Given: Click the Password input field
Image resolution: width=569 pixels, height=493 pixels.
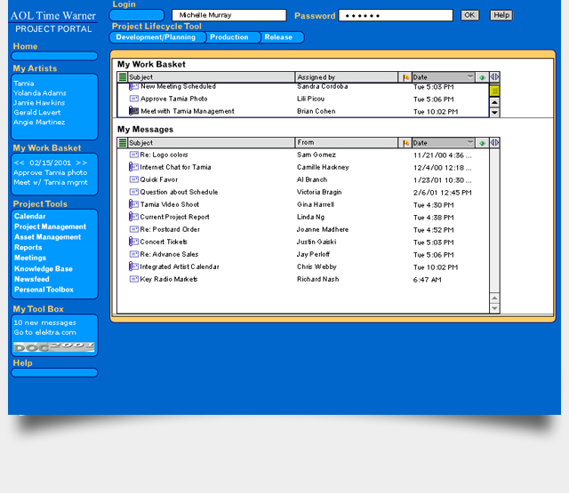Looking at the screenshot, I should (396, 16).
